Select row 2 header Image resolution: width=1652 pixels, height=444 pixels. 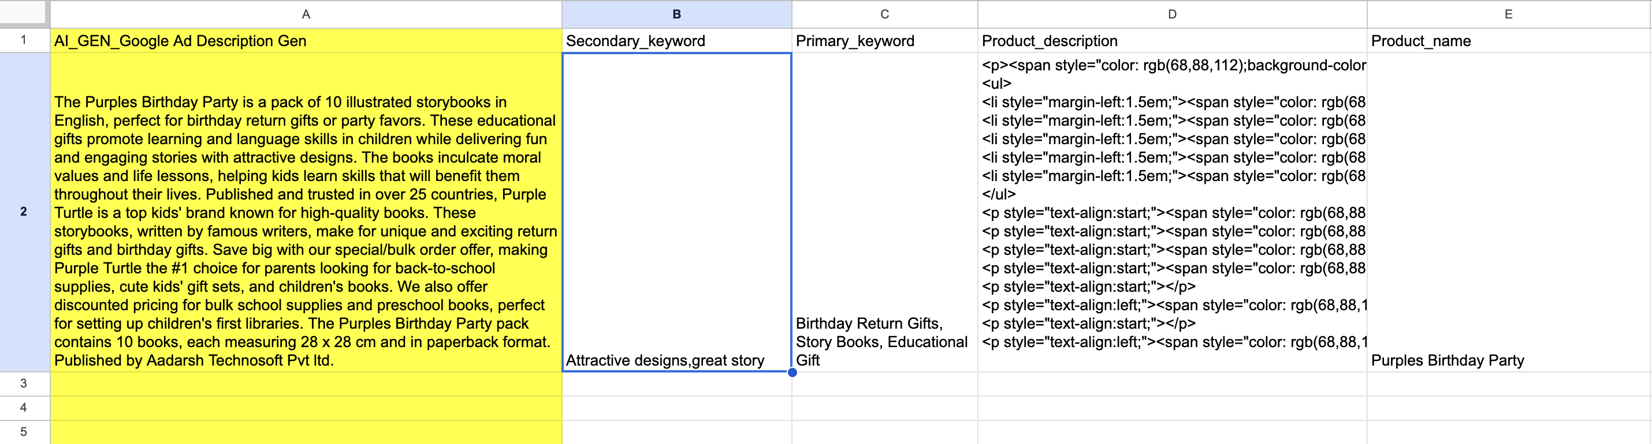coord(24,212)
